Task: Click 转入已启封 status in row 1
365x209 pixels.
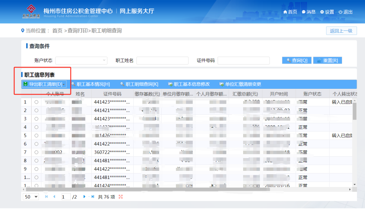Action: tap(342, 102)
